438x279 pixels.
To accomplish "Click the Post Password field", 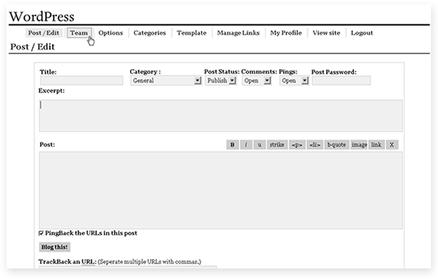I will (x=341, y=80).
